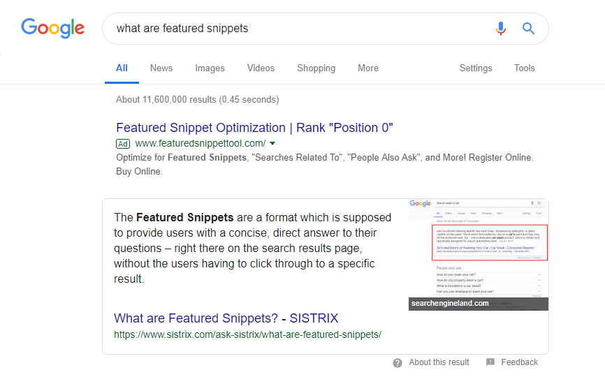Click ad description starting with 'Optimize for Featured Snippets'
605x377 pixels.
tap(324, 165)
